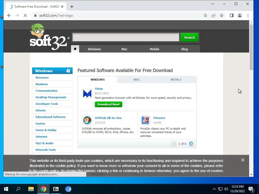This screenshot has width=259, height=194.
Task: Open the Blog navigation tab
Action: (x=184, y=49)
